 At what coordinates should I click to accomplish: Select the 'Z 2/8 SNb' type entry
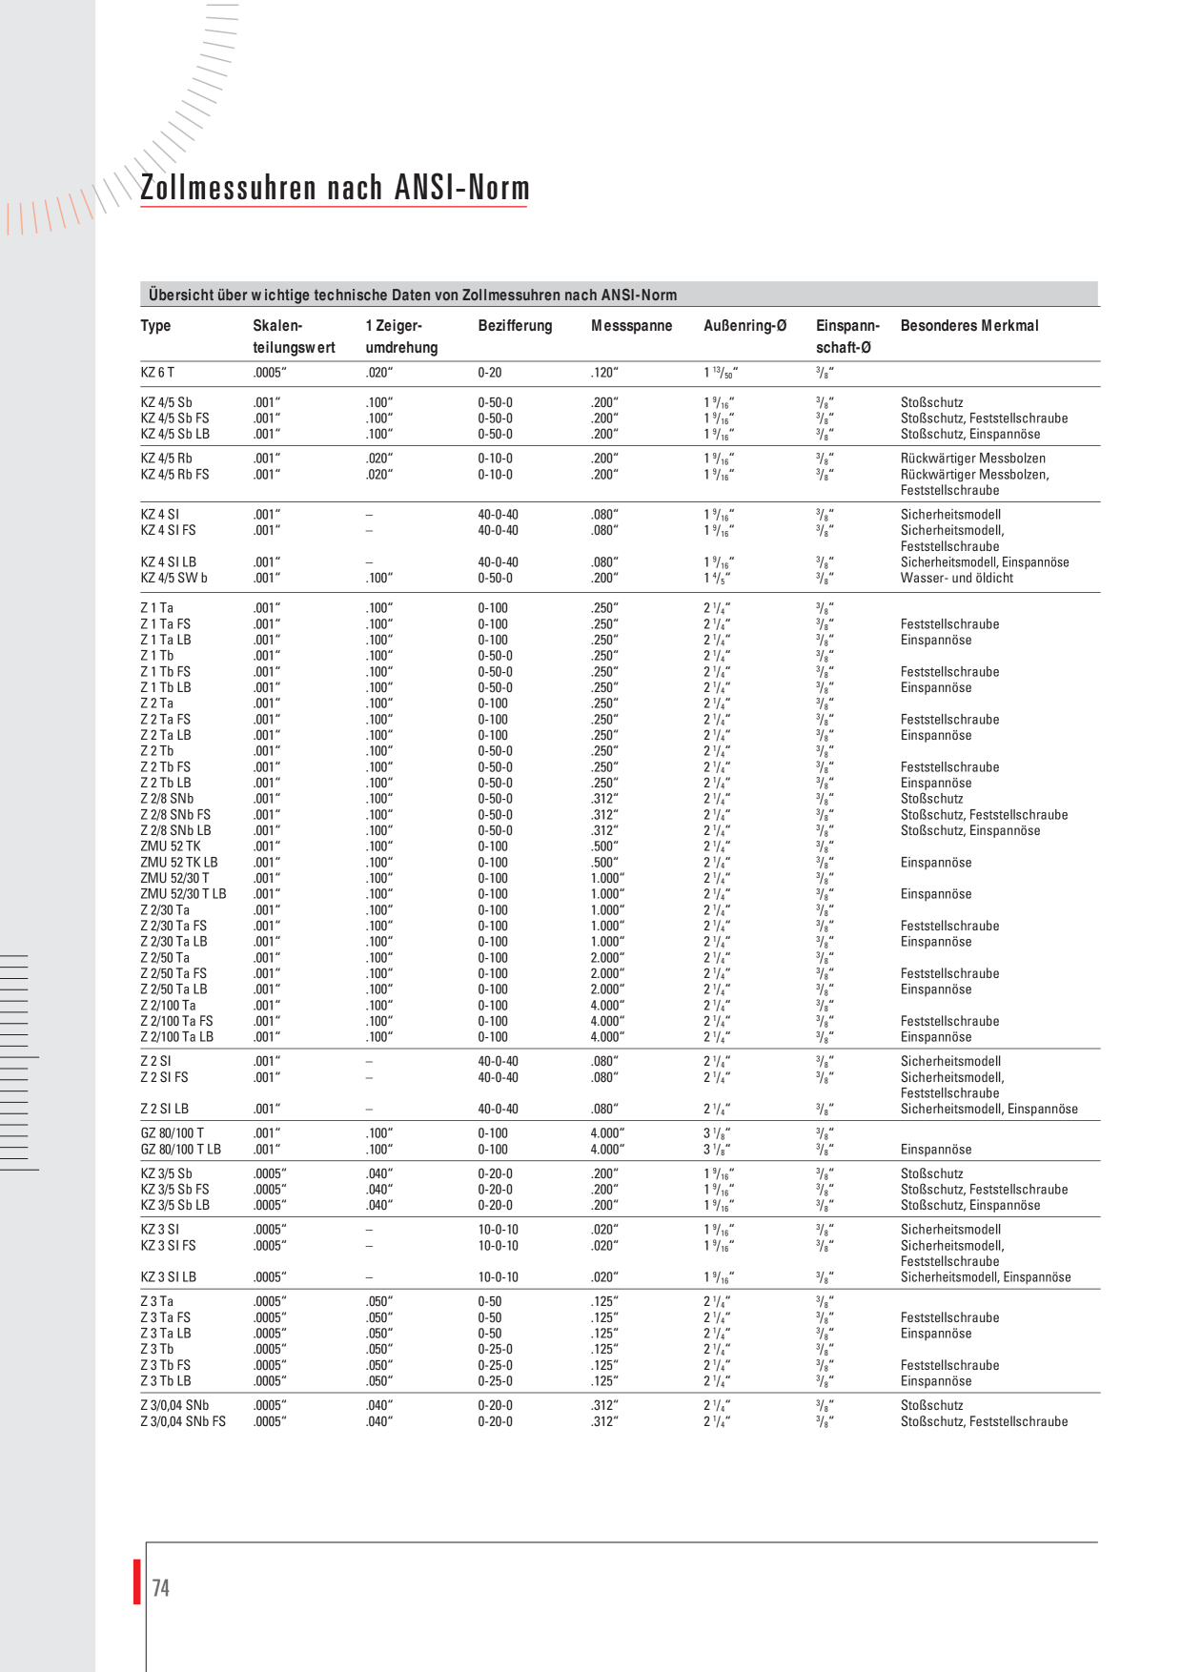pyautogui.click(x=167, y=799)
